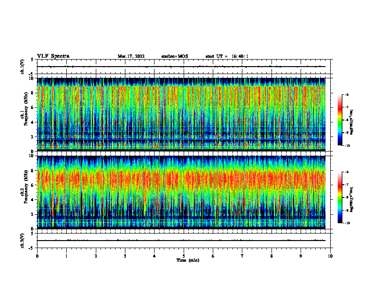Screen dimensions: 372x287
Task: Click the 'Time (min)' axis title
Action: pyautogui.click(x=188, y=260)
